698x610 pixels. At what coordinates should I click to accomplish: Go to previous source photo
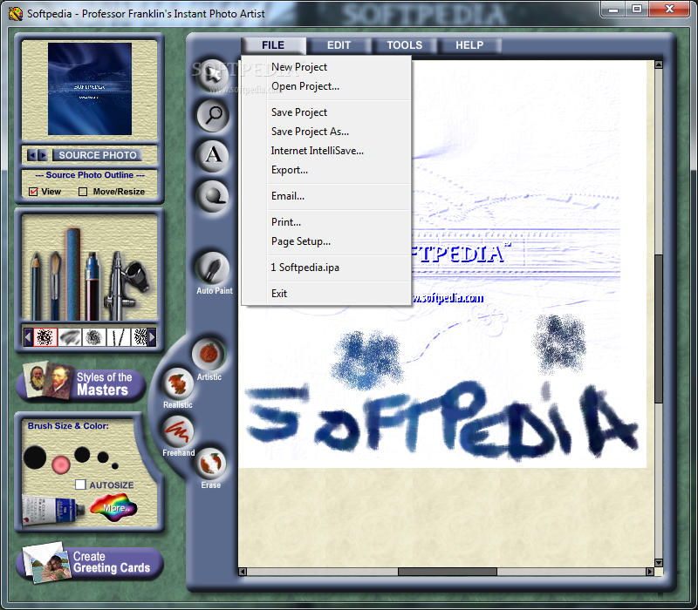coord(31,155)
